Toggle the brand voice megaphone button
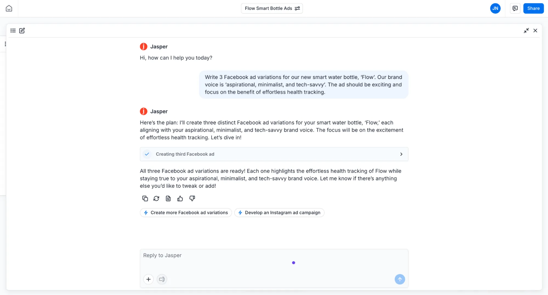 pos(162,279)
